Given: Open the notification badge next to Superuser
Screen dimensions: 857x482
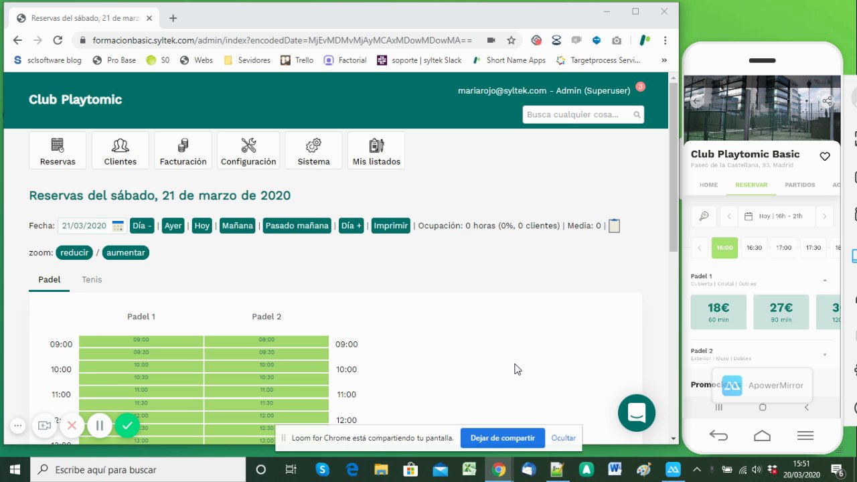Looking at the screenshot, I should [640, 86].
